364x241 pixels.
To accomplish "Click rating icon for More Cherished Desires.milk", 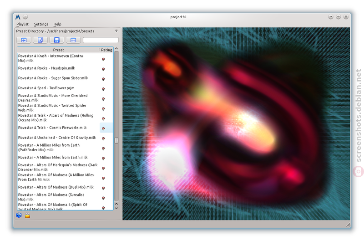I will pos(104,99).
